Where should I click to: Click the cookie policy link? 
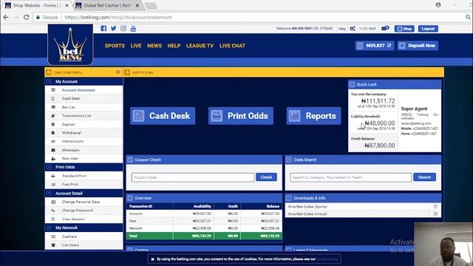click(x=327, y=259)
